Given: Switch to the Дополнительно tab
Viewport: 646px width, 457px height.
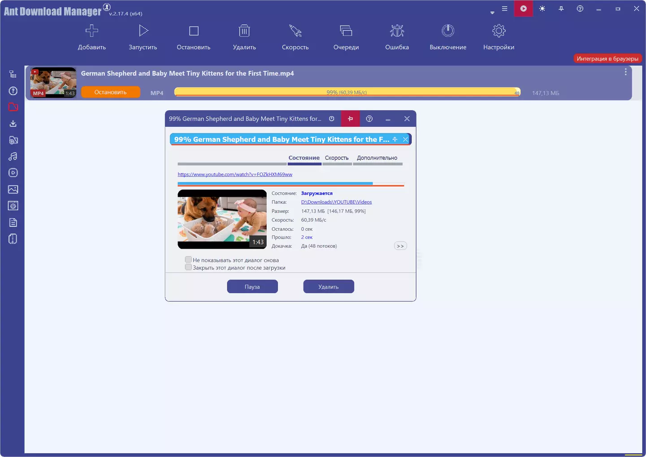Looking at the screenshot, I should (377, 158).
